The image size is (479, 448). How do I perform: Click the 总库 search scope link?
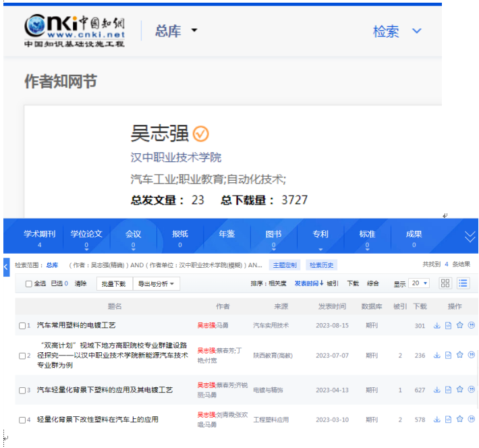[x=52, y=265]
